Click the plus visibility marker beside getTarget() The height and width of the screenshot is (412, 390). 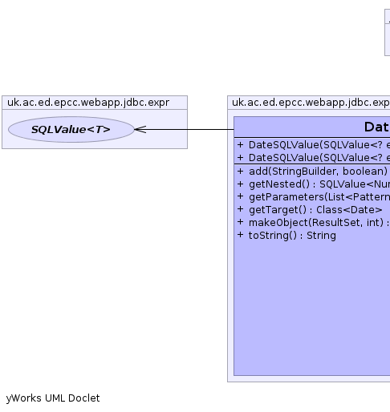pyautogui.click(x=240, y=209)
